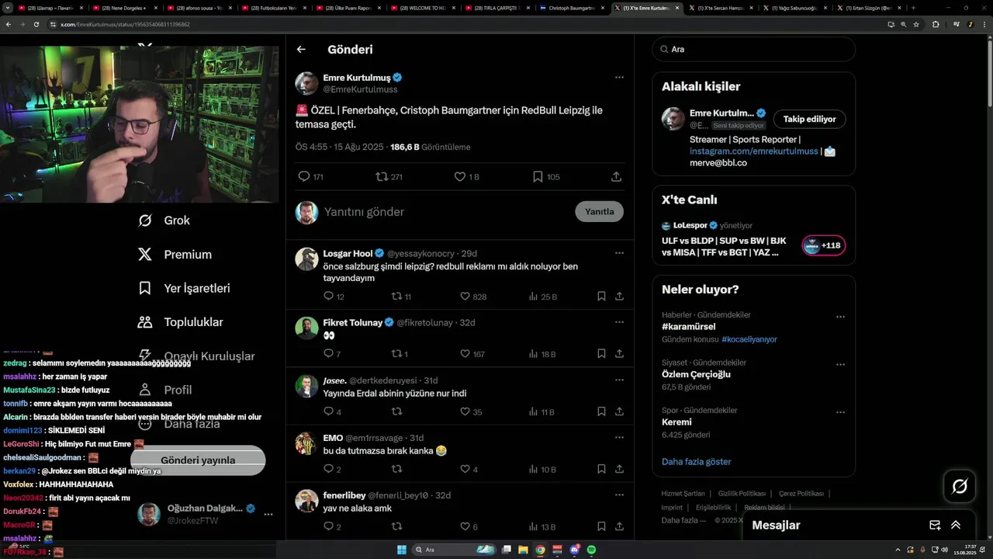
Task: Switch to TIRLA ÇARPIŞTI tab
Action: pos(495,8)
